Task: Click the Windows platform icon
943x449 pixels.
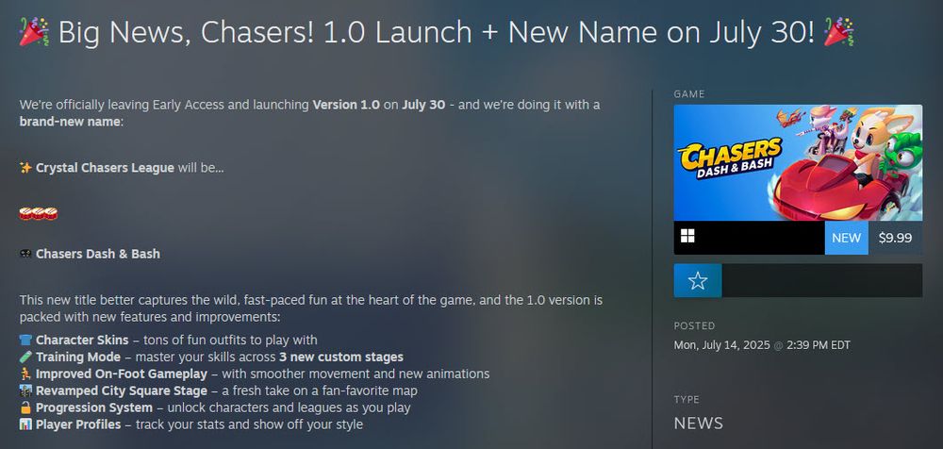Action: (687, 236)
